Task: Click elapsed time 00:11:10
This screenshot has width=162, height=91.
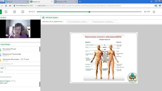Action: click(32, 12)
